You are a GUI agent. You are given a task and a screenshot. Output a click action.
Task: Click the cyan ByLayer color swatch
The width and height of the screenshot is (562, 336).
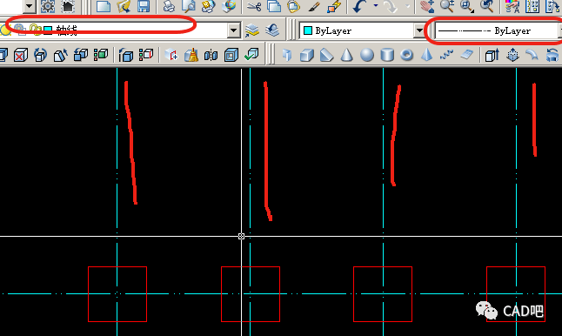click(307, 30)
